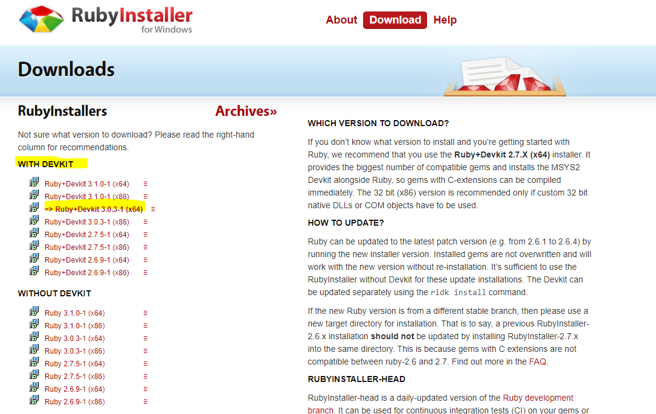Download Ruby 2.7.5-1 (x64) without Devkit

click(x=75, y=364)
